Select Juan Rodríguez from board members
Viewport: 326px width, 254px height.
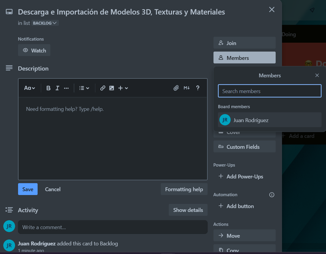tap(269, 120)
